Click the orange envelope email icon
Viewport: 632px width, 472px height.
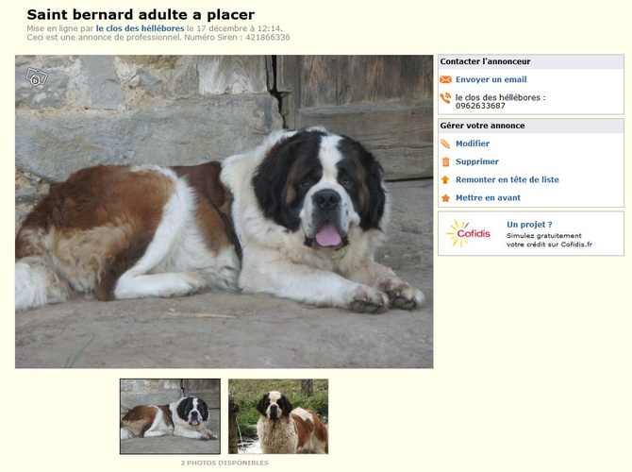(x=445, y=79)
